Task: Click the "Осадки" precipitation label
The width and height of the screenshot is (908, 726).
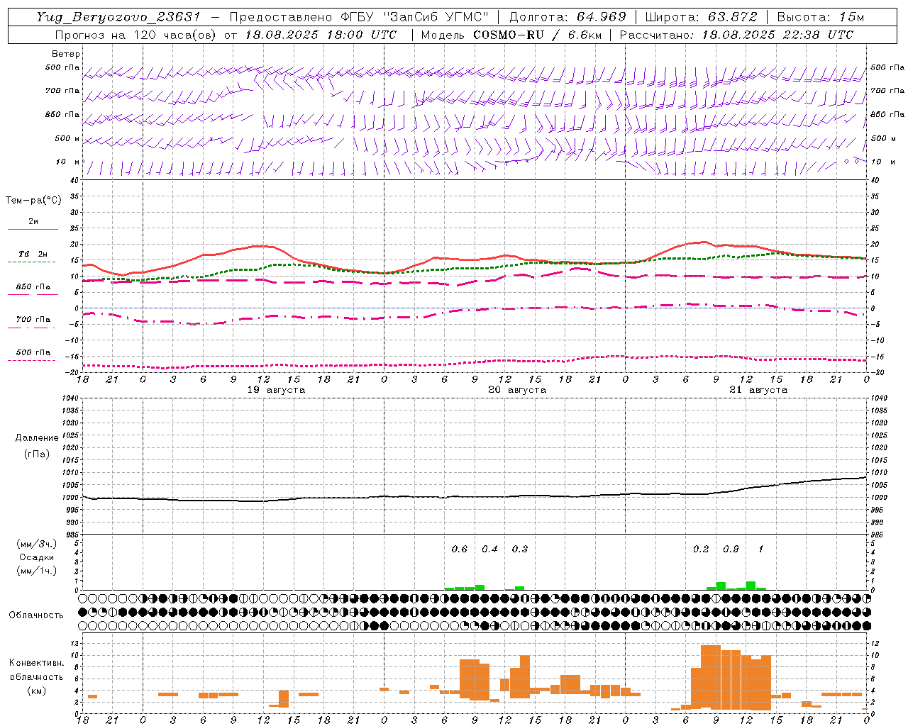Action: point(37,557)
